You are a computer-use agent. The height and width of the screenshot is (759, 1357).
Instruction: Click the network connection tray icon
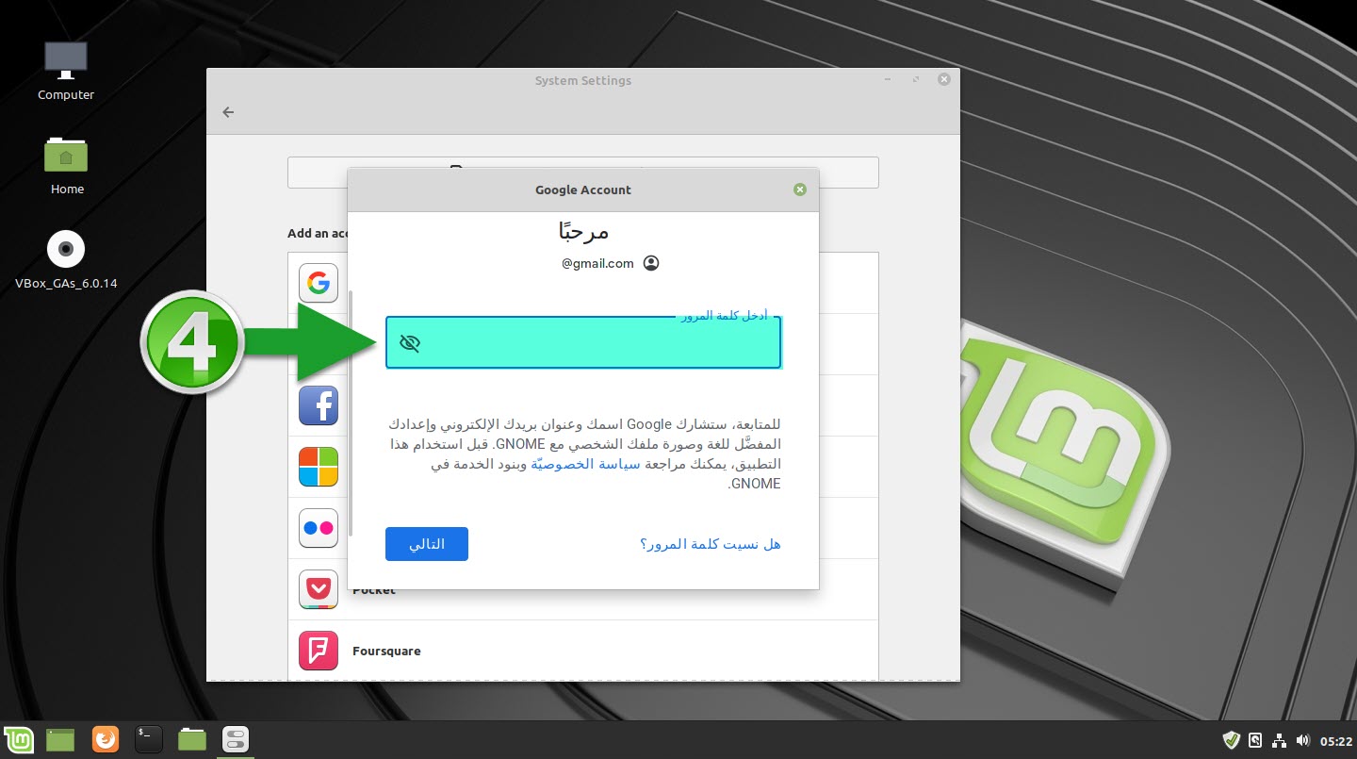[x=1280, y=740]
